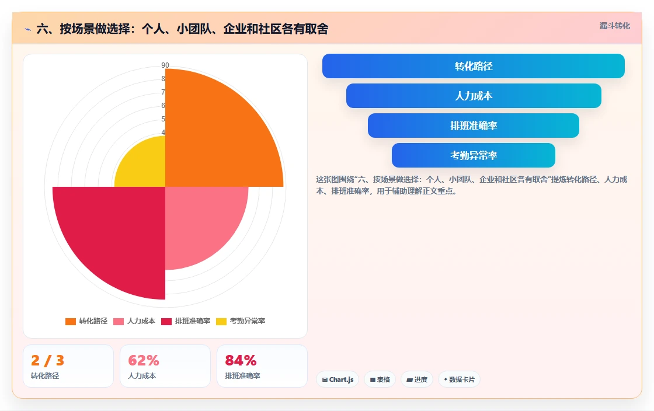Click the 进度 tag chip
This screenshot has height=411, width=654.
pyautogui.click(x=417, y=379)
